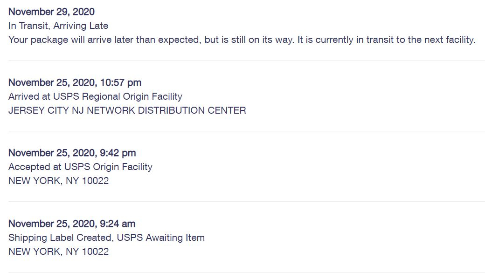Click the November 25, 2020, 9:24 am heading
The image size is (485, 273).
(x=72, y=224)
